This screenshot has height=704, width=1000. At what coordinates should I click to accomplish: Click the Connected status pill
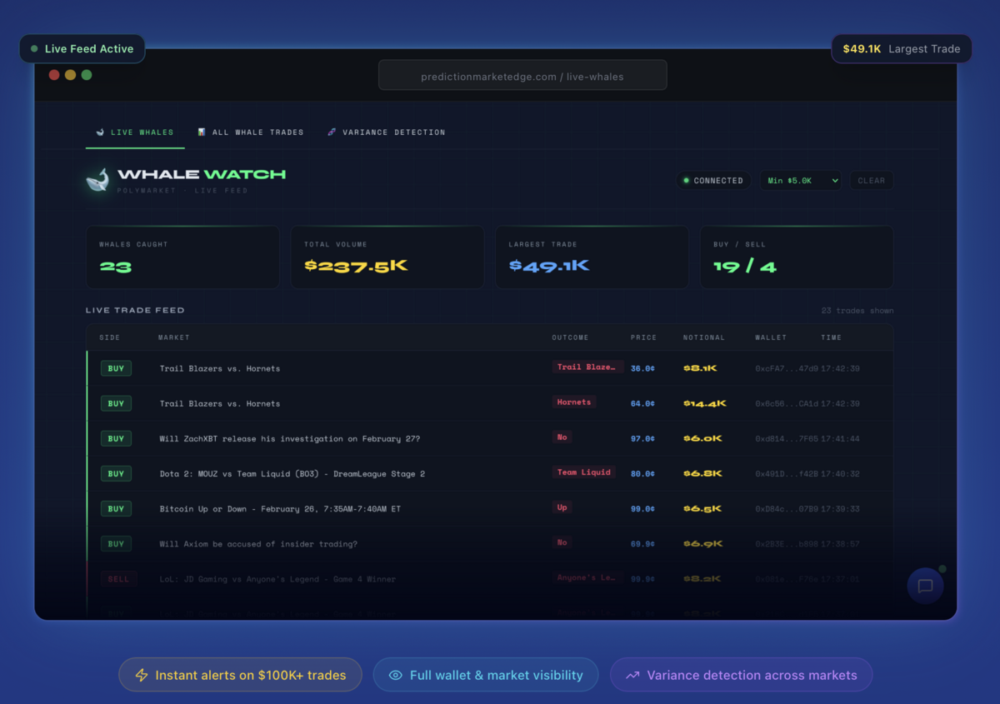click(x=713, y=181)
